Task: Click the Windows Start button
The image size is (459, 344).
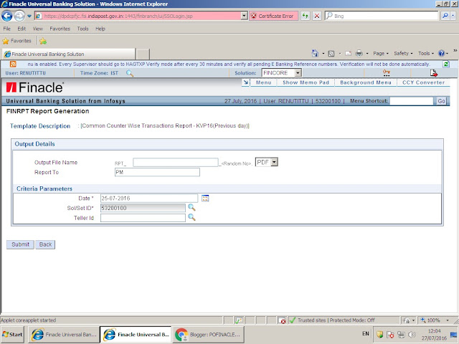Action: point(12,335)
